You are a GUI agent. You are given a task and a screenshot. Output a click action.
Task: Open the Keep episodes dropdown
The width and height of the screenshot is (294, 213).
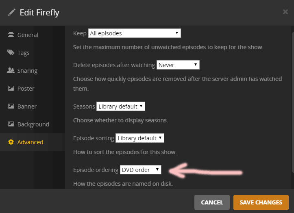tap(134, 33)
